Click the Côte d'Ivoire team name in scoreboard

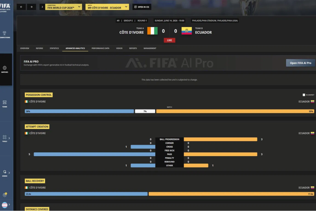[x=132, y=33]
